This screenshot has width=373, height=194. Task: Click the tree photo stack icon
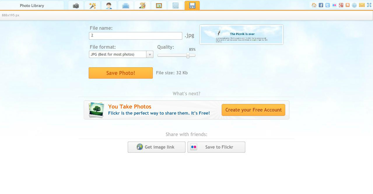coord(96,110)
